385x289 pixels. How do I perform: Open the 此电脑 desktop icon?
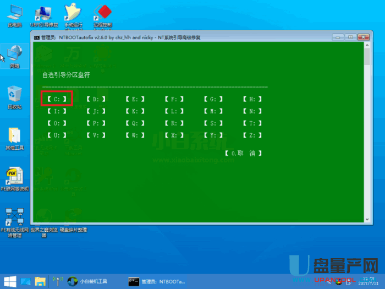pyautogui.click(x=15, y=13)
